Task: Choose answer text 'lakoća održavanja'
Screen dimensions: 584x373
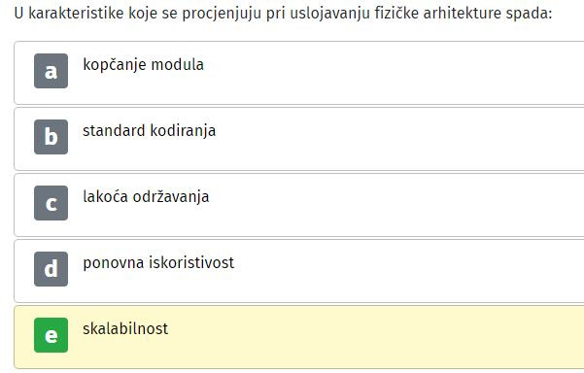Action: pyautogui.click(x=146, y=197)
